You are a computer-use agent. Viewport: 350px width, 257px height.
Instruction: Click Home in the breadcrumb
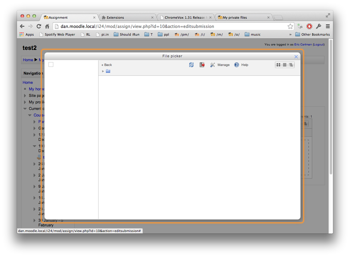tap(28, 60)
